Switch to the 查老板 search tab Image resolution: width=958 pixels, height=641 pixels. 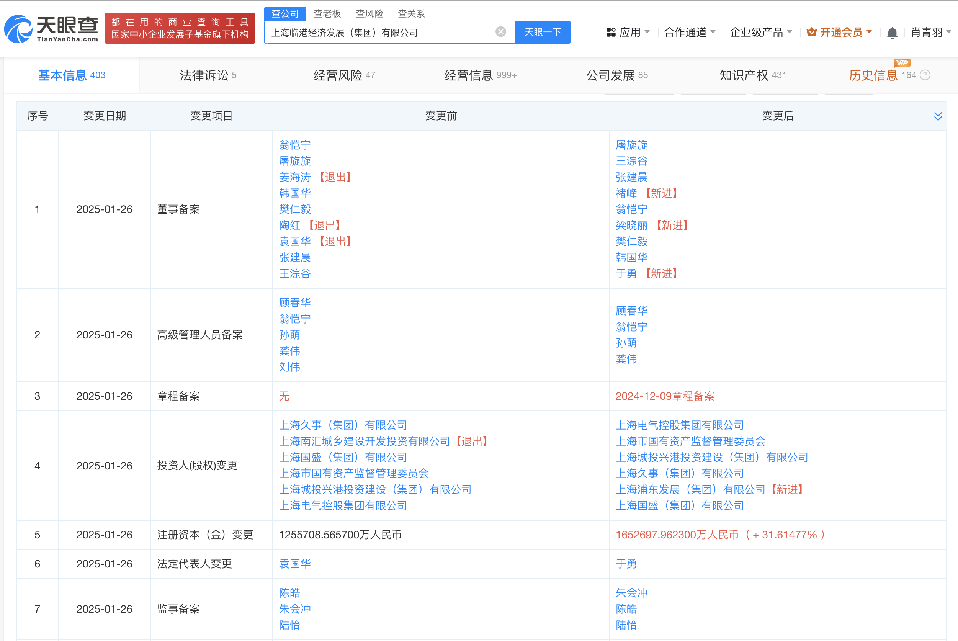coord(327,13)
